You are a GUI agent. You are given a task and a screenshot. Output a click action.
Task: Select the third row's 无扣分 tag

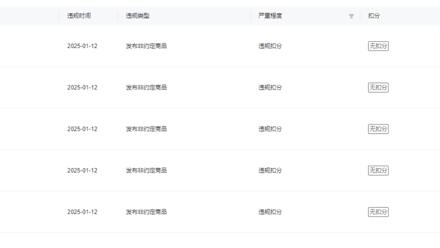(x=378, y=129)
